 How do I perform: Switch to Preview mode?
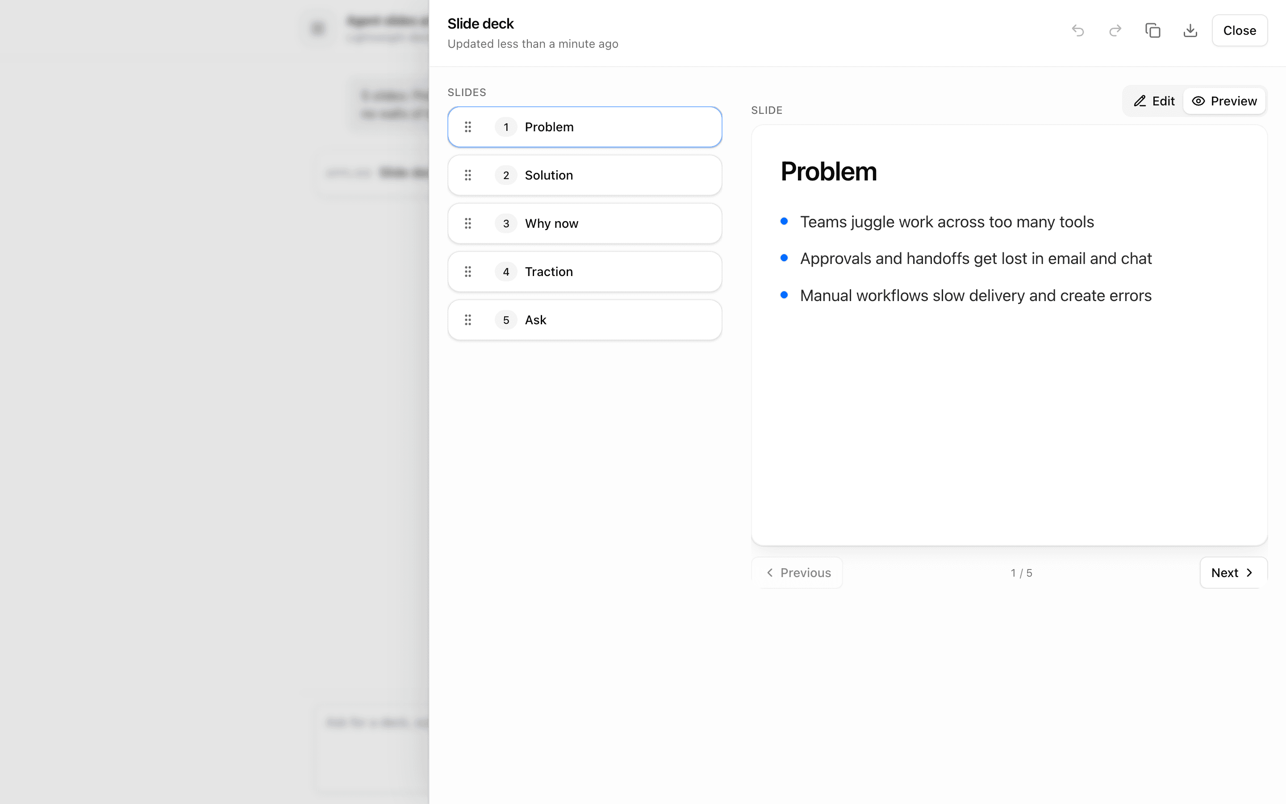pyautogui.click(x=1224, y=101)
